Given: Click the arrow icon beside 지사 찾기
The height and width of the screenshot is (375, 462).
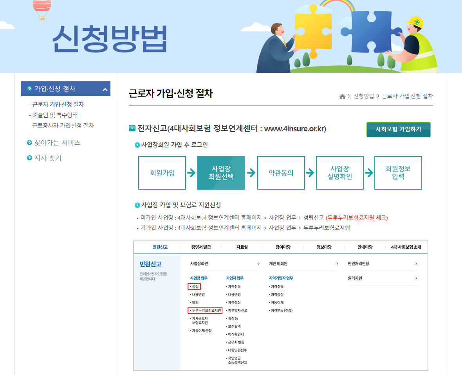Looking at the screenshot, I should point(29,158).
